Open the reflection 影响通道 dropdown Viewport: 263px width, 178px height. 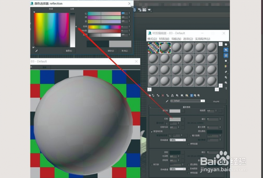[x=178, y=140]
